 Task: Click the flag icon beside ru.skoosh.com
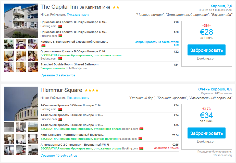140,139
